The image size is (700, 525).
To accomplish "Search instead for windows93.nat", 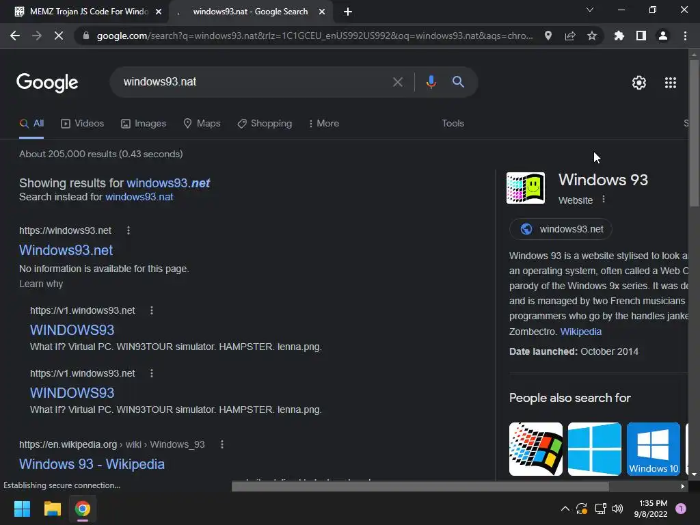I will (139, 197).
